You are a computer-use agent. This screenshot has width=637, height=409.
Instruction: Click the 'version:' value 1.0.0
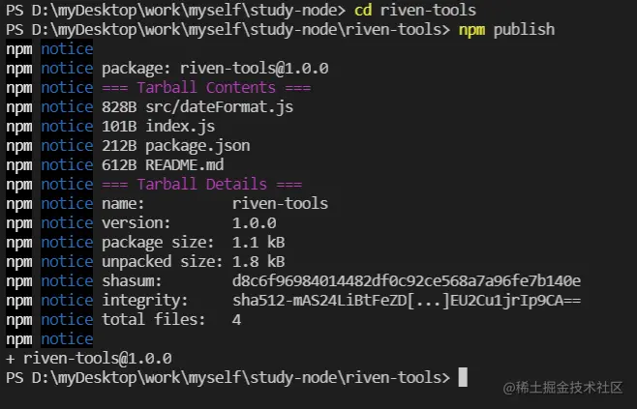pyautogui.click(x=255, y=222)
